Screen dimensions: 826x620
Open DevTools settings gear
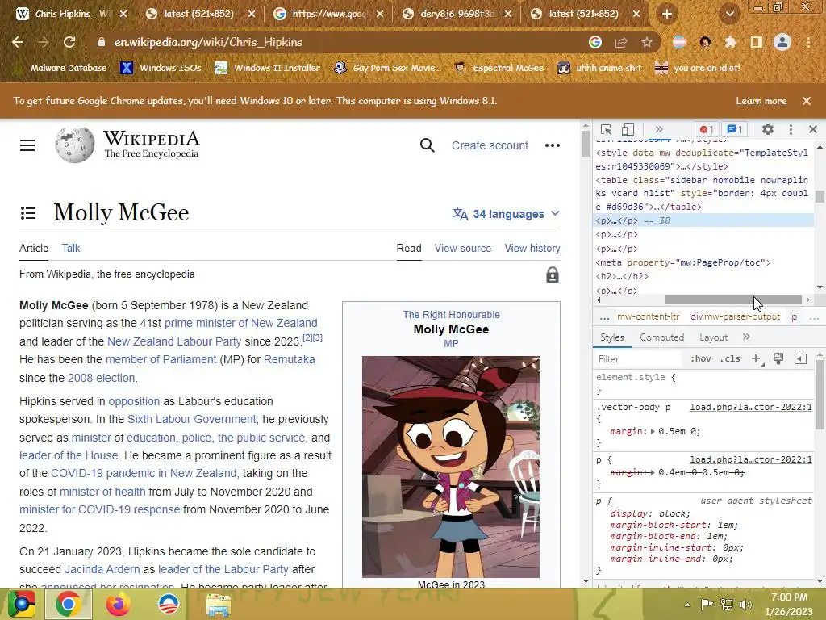(x=768, y=130)
